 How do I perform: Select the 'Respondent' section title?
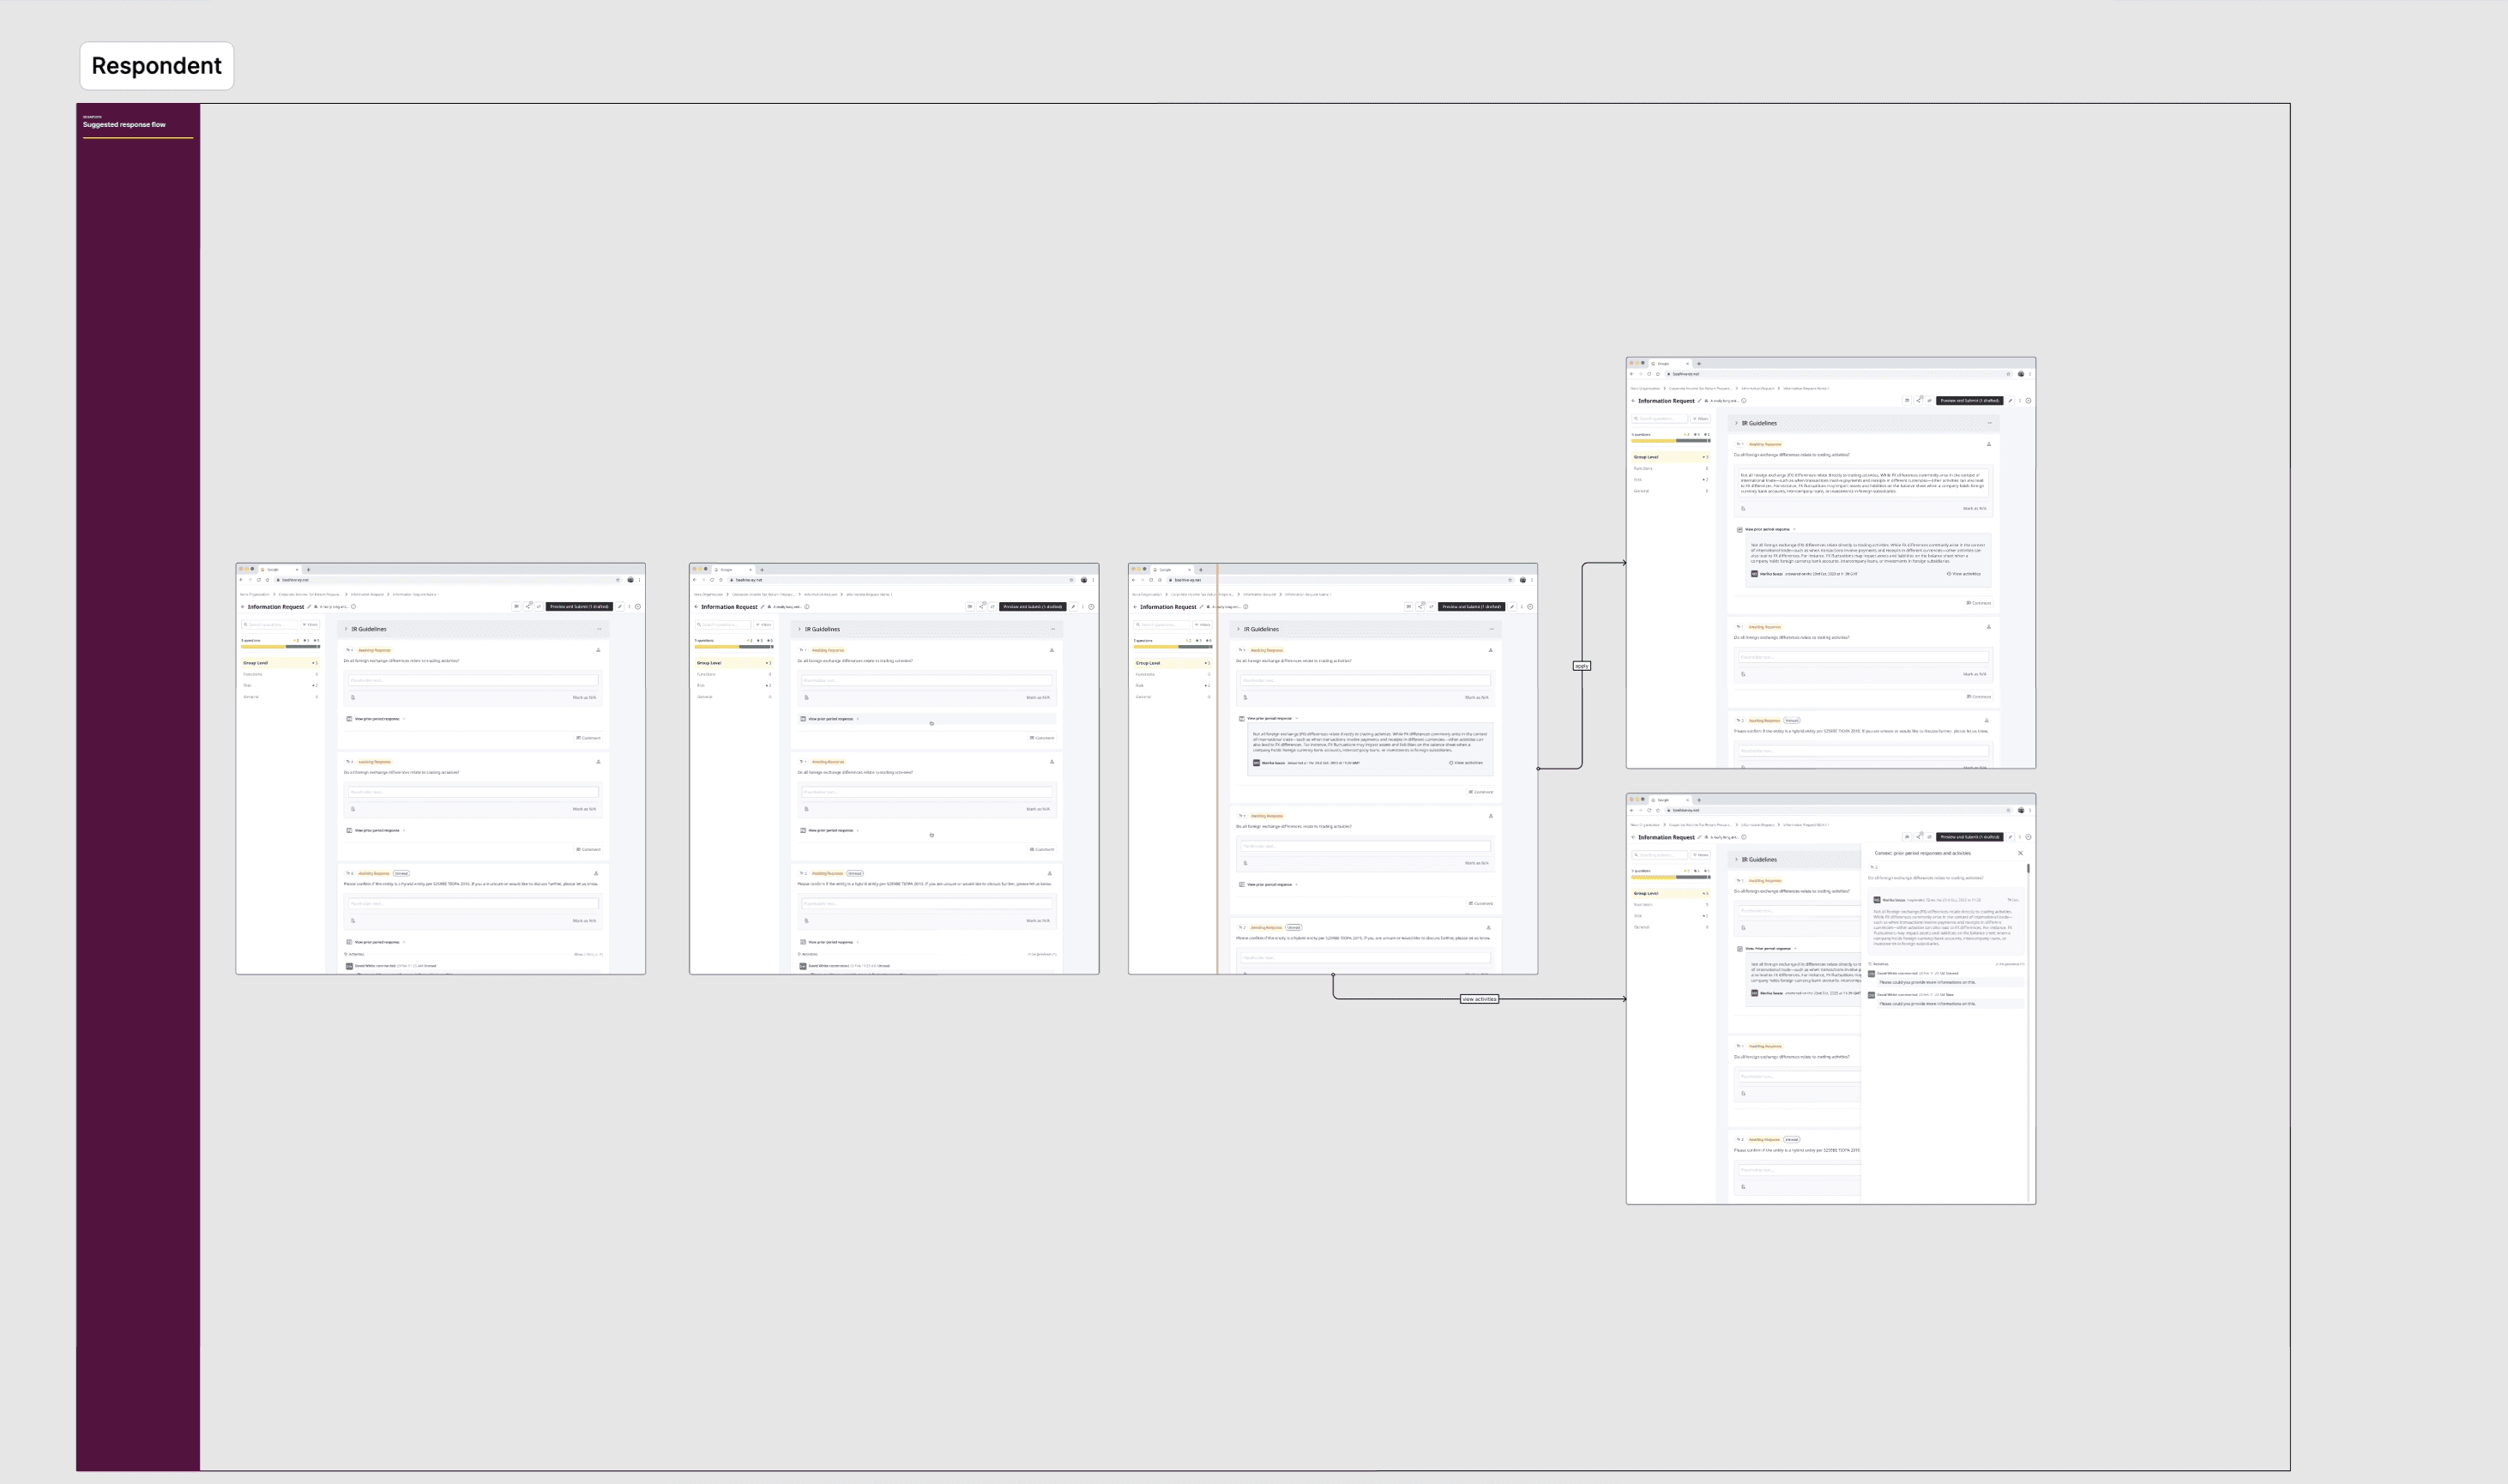(x=156, y=66)
